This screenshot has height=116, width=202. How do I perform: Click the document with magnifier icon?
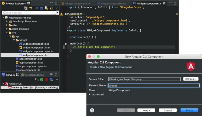tap(46, 8)
